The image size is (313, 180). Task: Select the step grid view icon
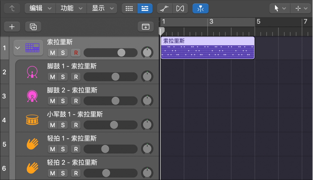click(129, 8)
